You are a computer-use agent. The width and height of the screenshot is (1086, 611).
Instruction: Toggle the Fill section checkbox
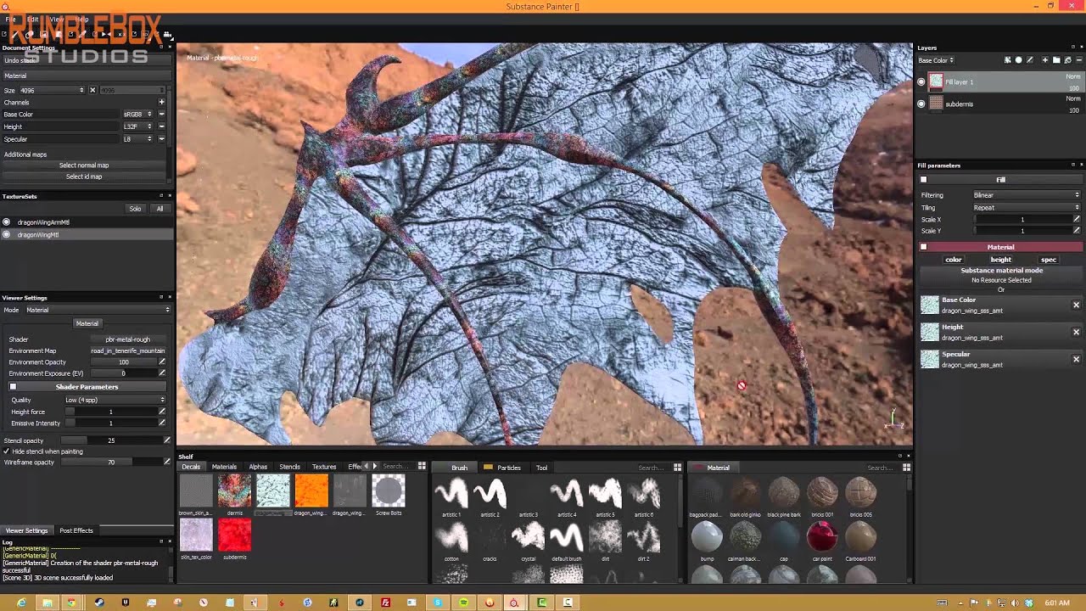924,180
